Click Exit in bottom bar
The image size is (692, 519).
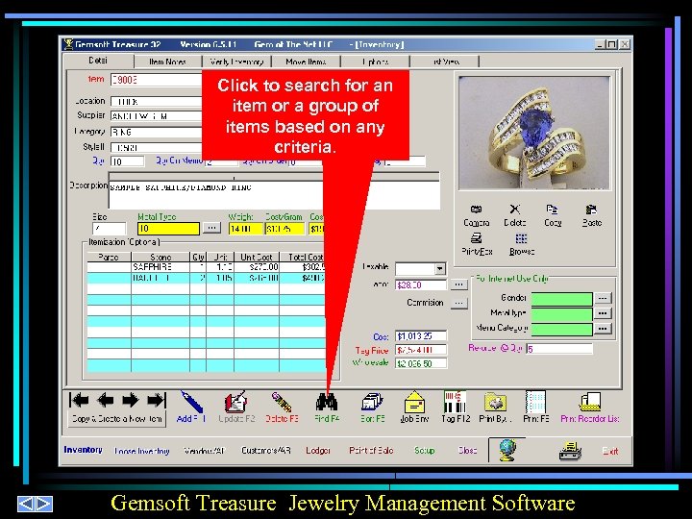(x=610, y=451)
